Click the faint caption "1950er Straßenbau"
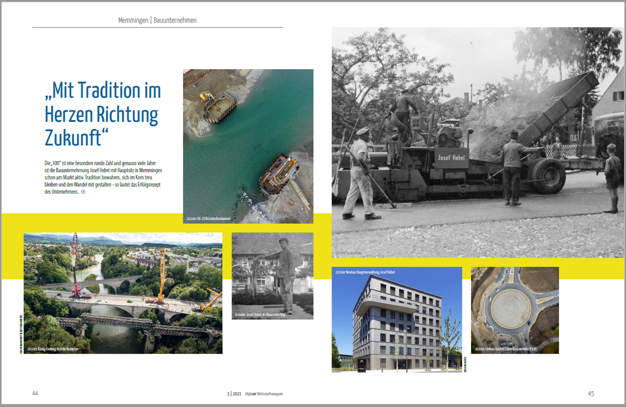626x407 pixels. (x=348, y=253)
